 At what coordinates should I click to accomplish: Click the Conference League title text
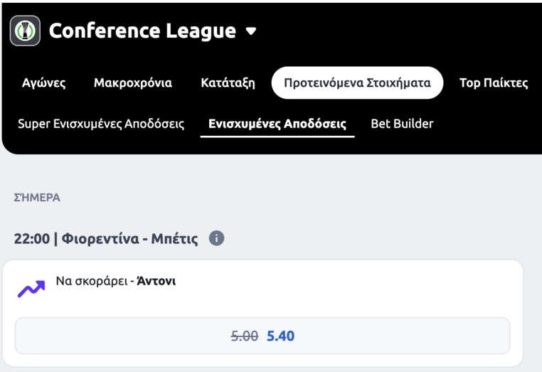point(142,31)
